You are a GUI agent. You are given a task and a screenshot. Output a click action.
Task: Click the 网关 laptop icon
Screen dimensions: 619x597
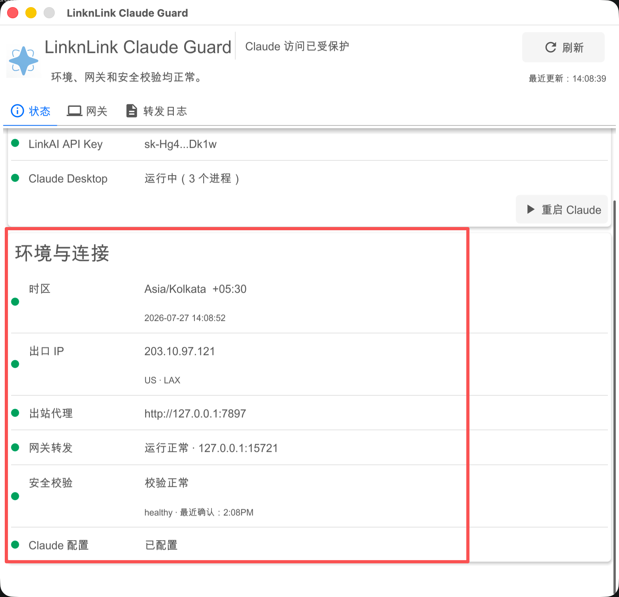coord(74,111)
